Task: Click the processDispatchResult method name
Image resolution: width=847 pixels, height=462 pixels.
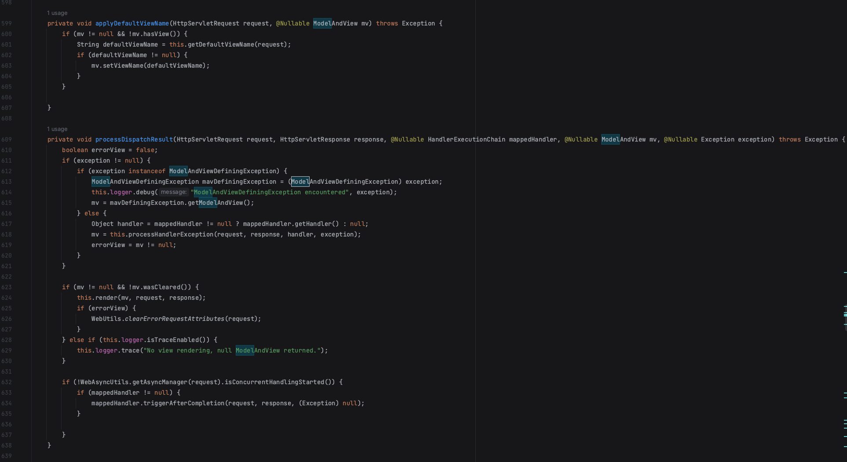Action: pos(134,139)
